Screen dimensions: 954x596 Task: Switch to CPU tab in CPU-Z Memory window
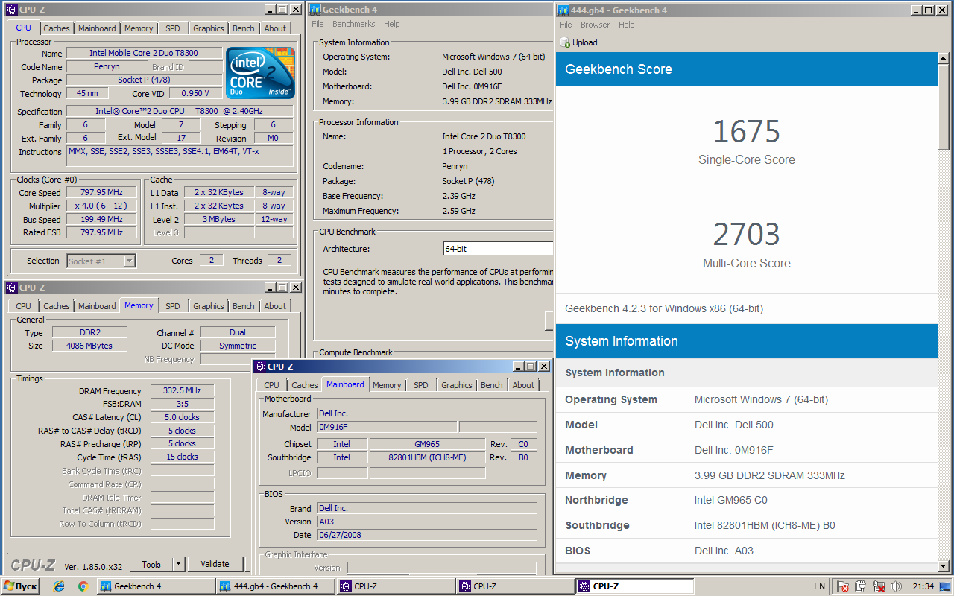24,306
